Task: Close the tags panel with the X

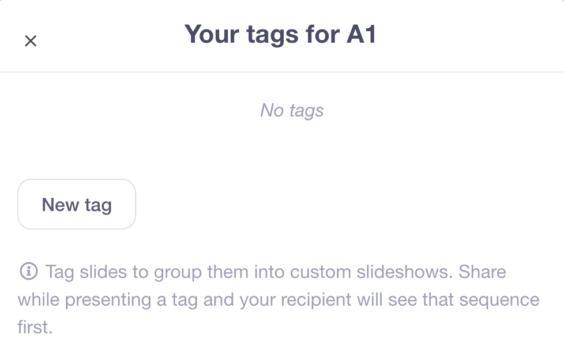Action: click(31, 41)
